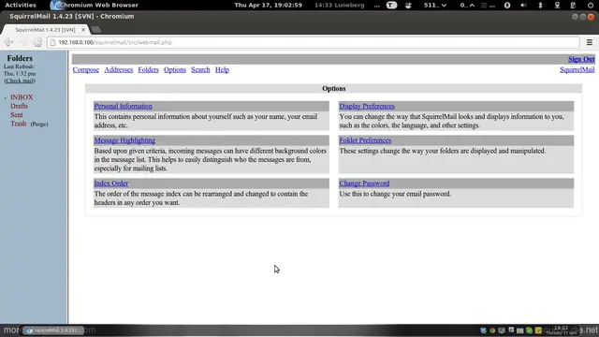Open a new tab with the blank tab button
Image resolution: width=599 pixels, height=337 pixels.
click(x=96, y=29)
